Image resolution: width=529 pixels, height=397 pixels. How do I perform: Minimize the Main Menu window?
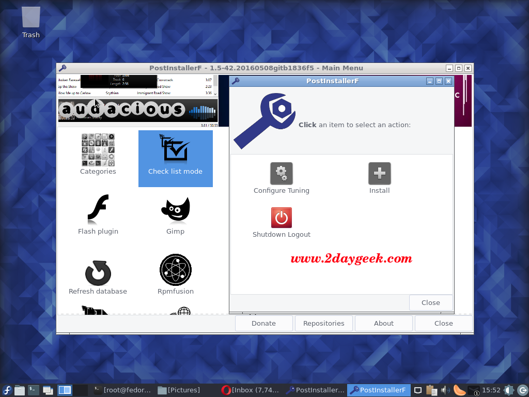[449, 68]
